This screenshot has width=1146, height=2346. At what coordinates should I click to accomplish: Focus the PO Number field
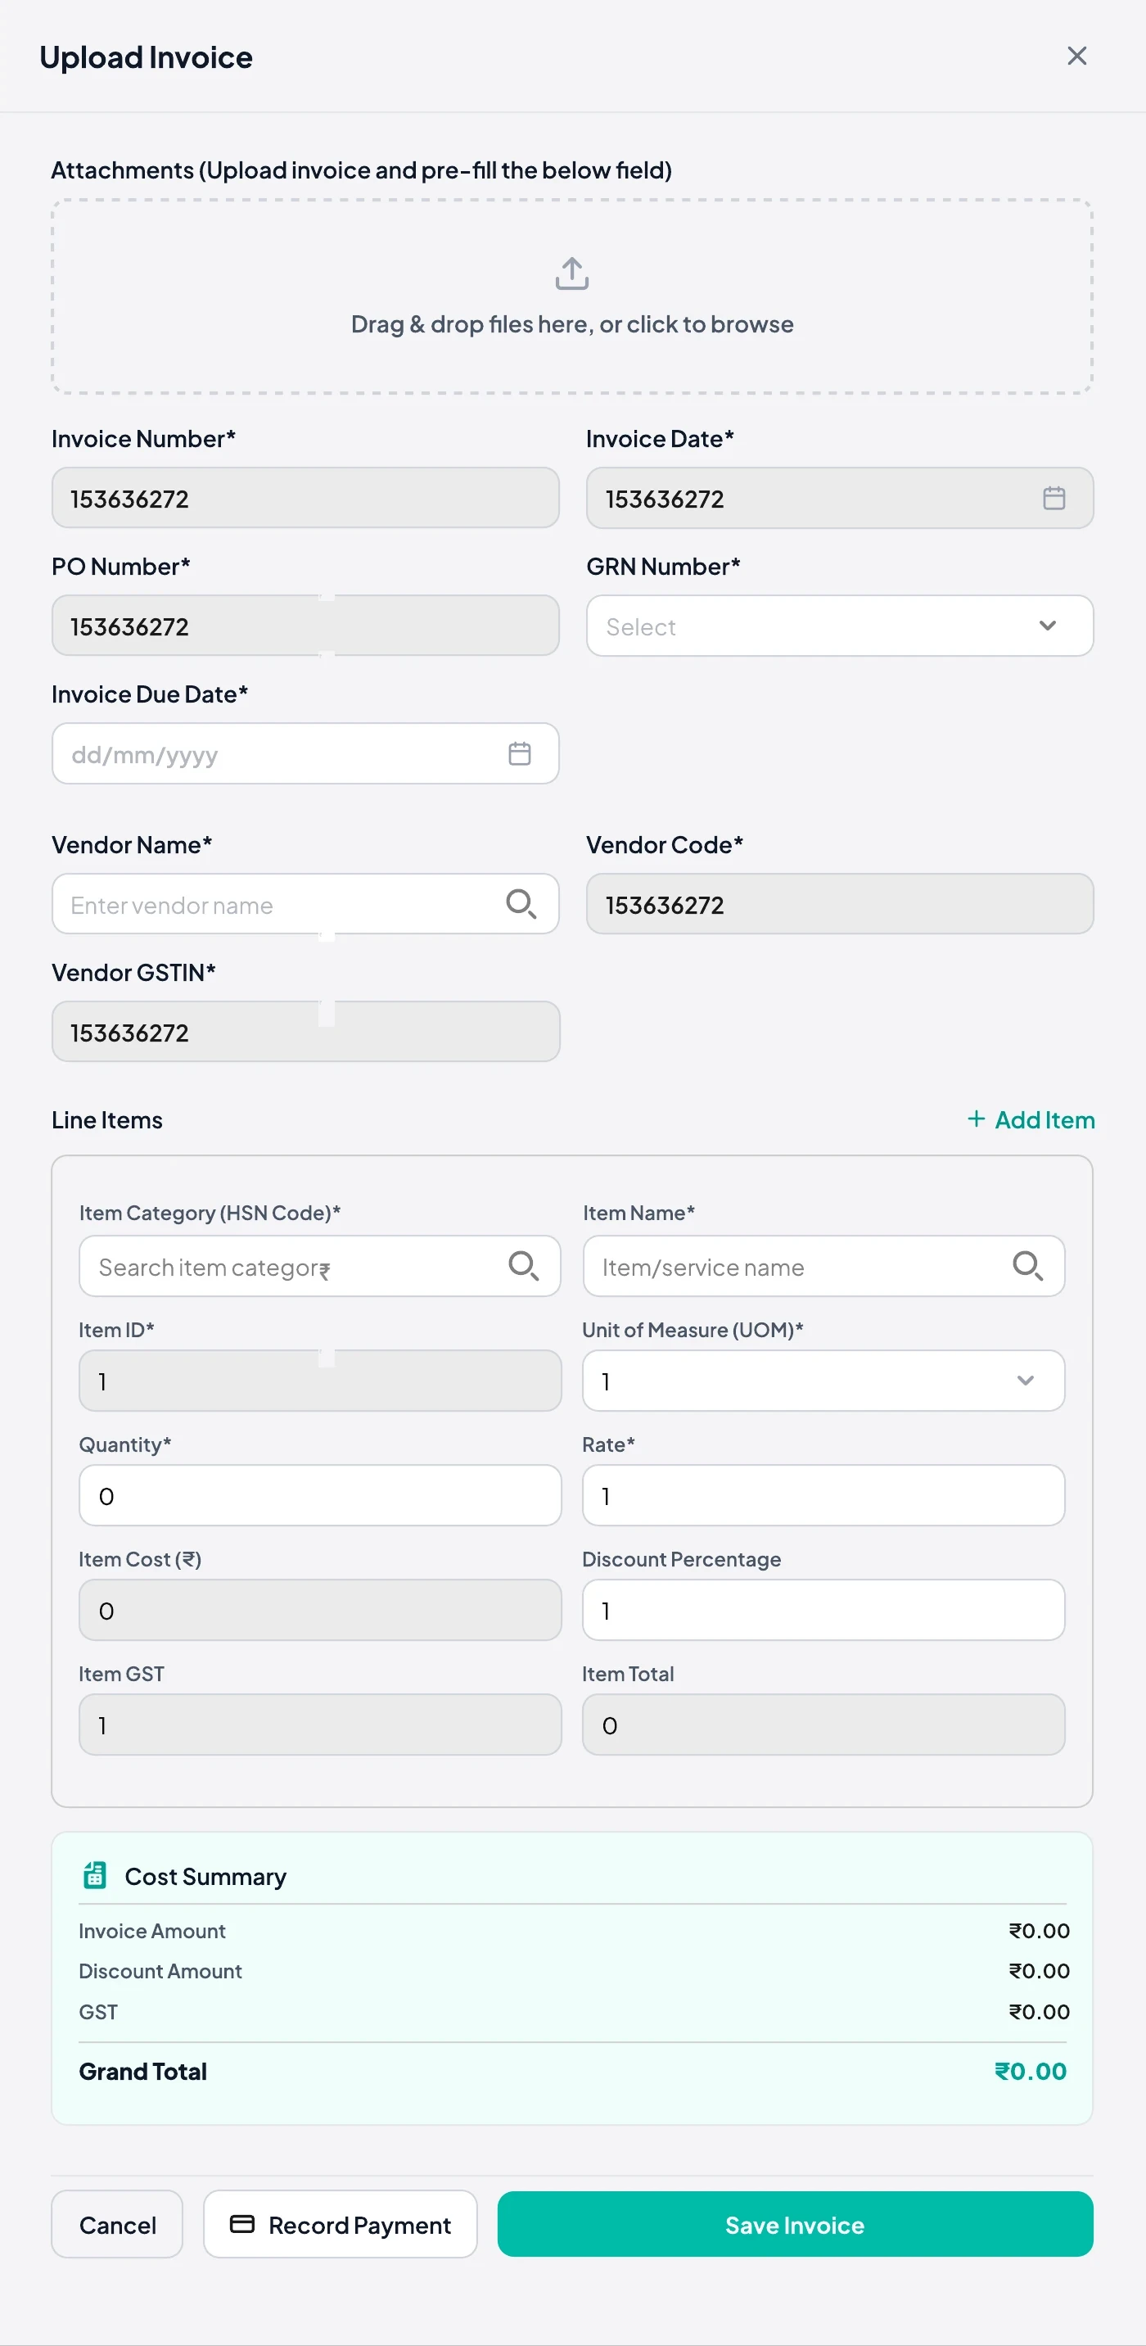click(x=305, y=626)
